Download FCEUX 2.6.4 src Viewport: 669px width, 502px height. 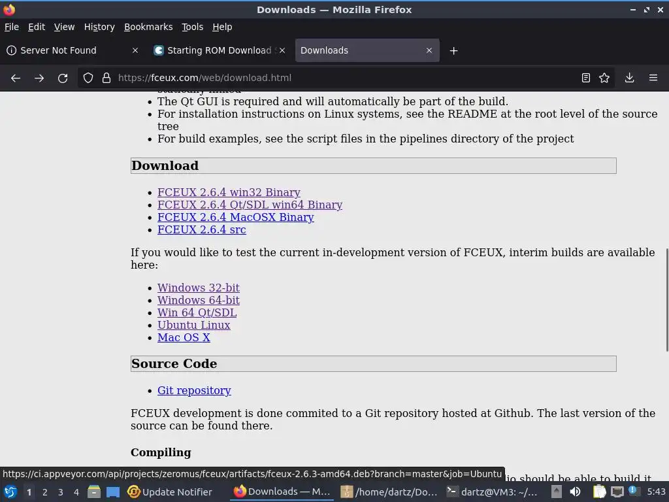(x=201, y=229)
